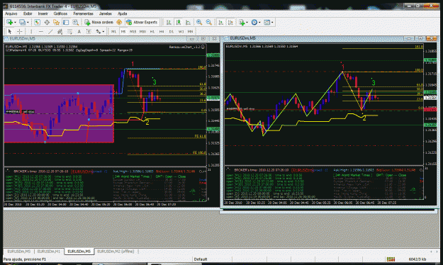
Task: Zoom in on the chart
Action: click(199, 22)
